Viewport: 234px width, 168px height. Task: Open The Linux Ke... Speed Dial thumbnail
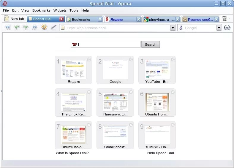point(73,102)
